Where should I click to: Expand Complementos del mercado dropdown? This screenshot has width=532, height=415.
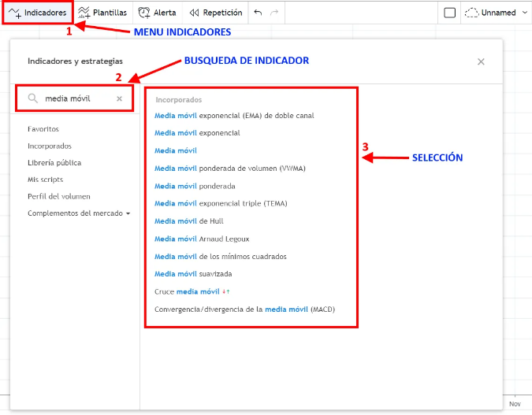pos(79,213)
